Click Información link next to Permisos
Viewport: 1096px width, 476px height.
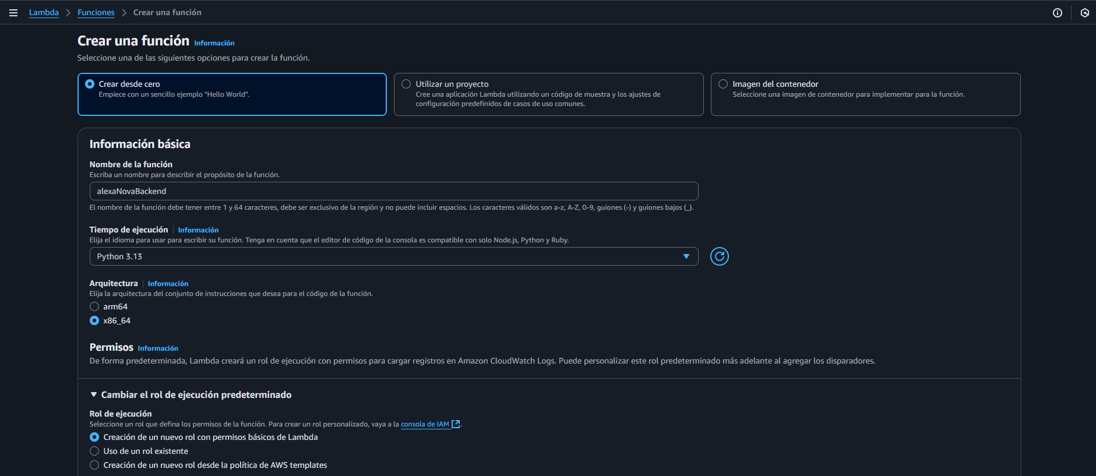(x=158, y=348)
